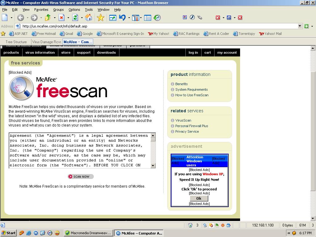Screen dimensions: 316x237
Task: Click the network computers status bar icon
Action: click(205, 225)
